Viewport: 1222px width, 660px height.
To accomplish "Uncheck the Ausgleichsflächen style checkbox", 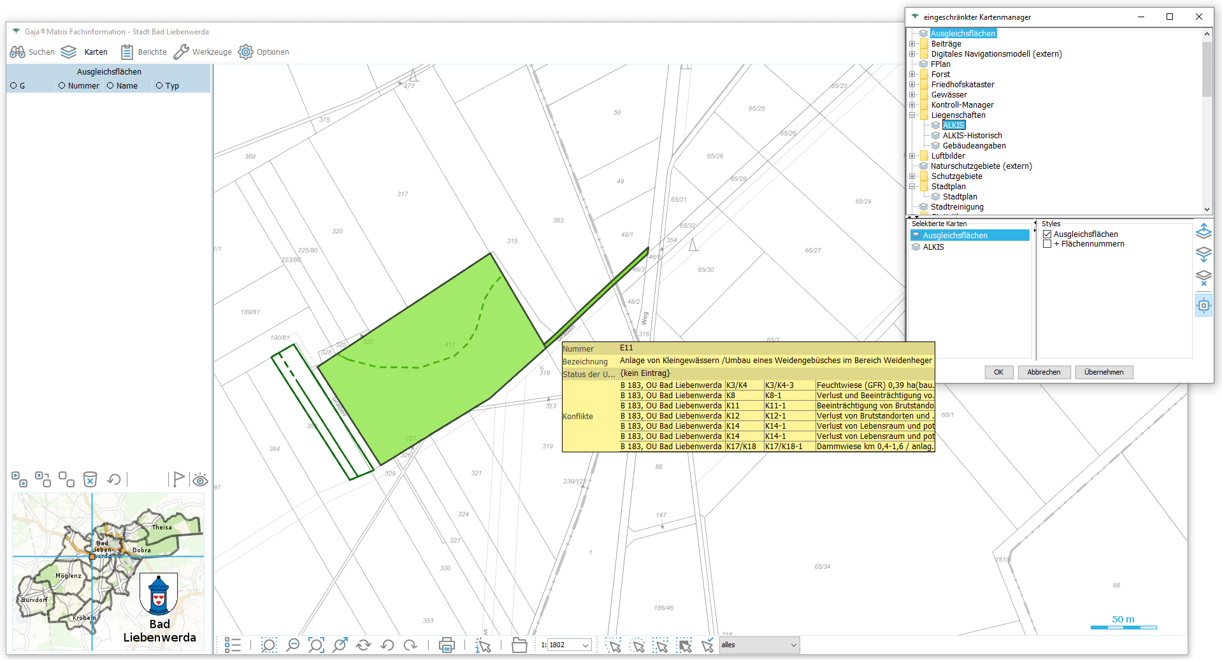I will pos(1047,234).
